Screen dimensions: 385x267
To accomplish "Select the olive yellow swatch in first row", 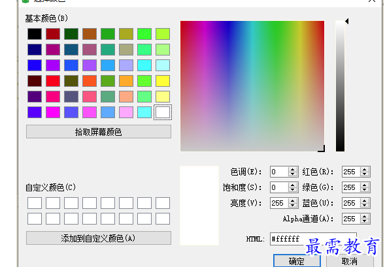I will 126,34.
